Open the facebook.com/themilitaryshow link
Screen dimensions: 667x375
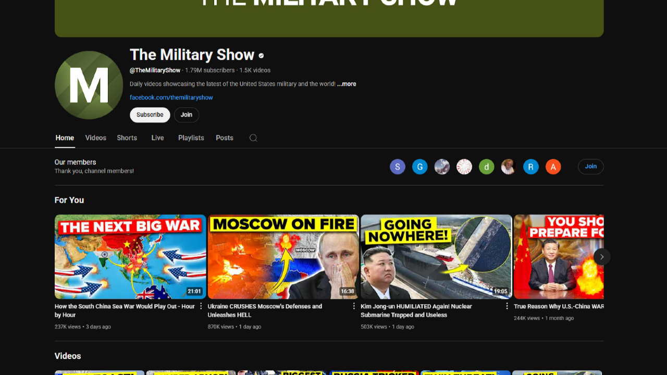pos(171,97)
